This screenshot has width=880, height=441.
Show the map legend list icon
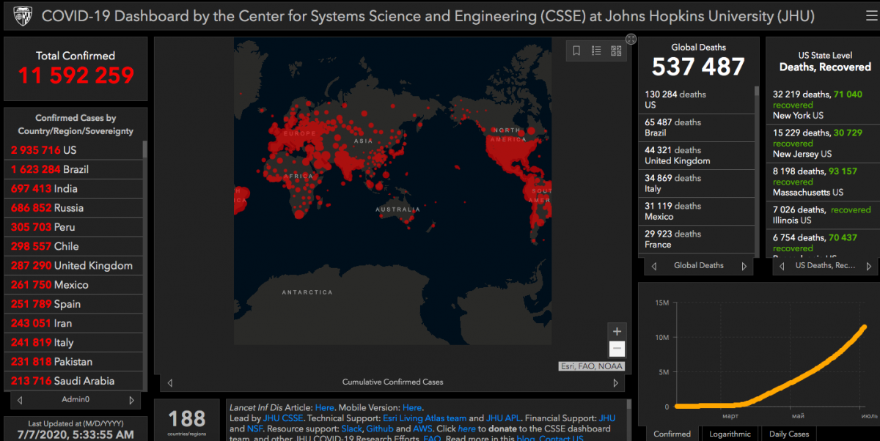[596, 51]
